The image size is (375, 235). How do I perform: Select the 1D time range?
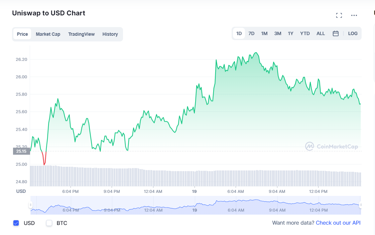(x=239, y=33)
